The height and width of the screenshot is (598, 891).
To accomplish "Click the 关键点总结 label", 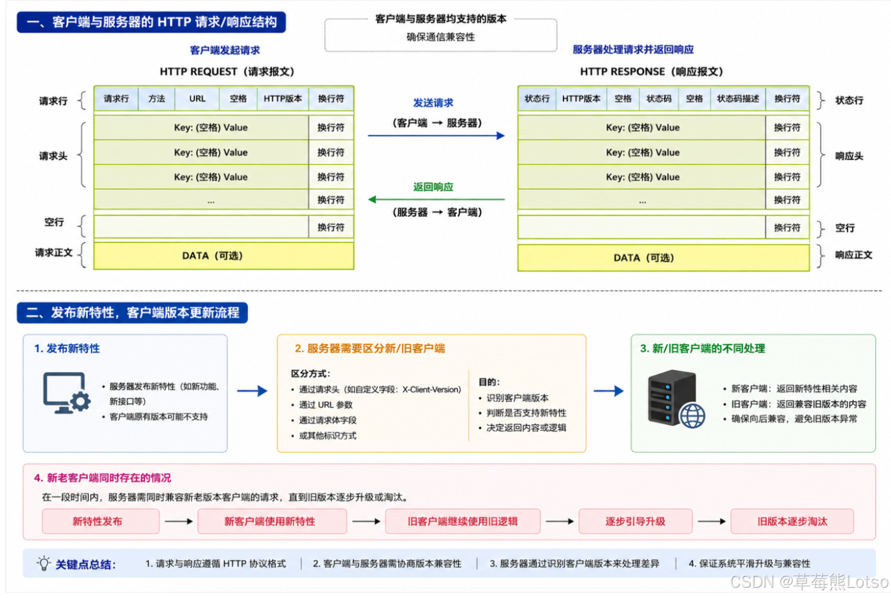I will (85, 565).
